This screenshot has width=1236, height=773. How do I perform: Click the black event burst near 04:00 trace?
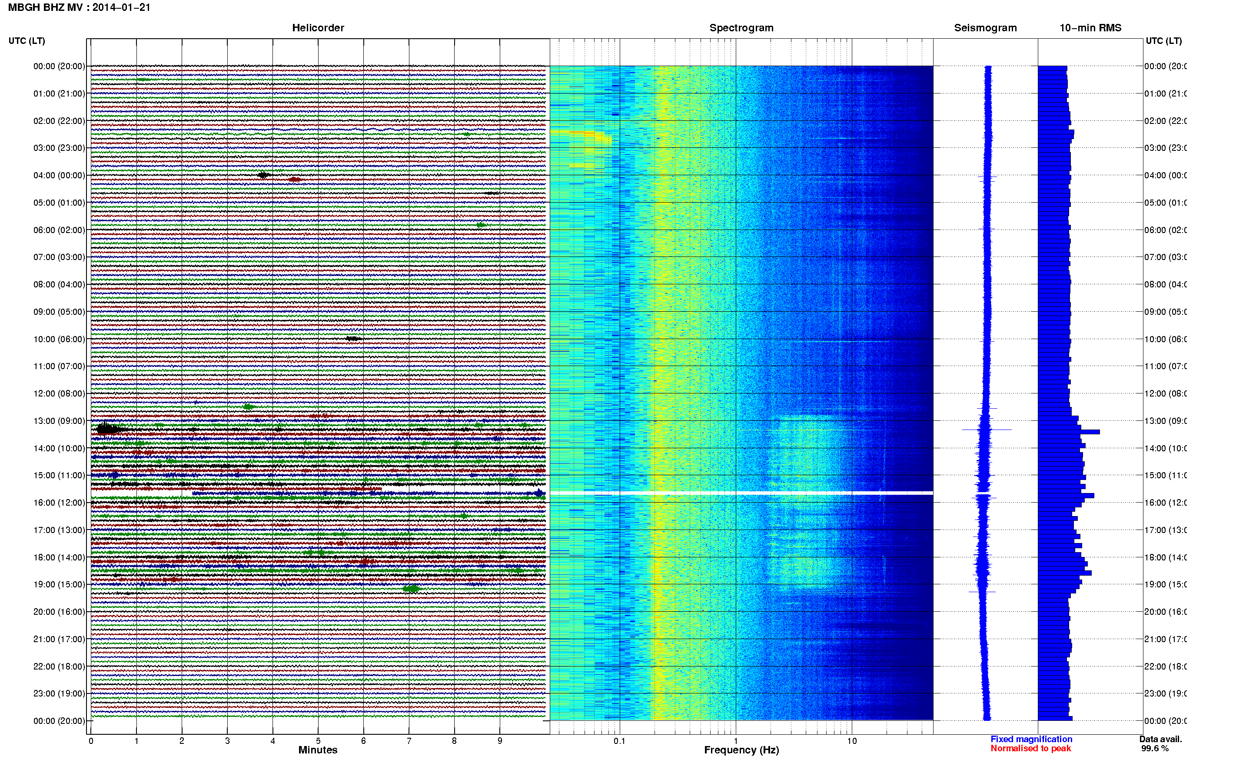pyautogui.click(x=263, y=175)
